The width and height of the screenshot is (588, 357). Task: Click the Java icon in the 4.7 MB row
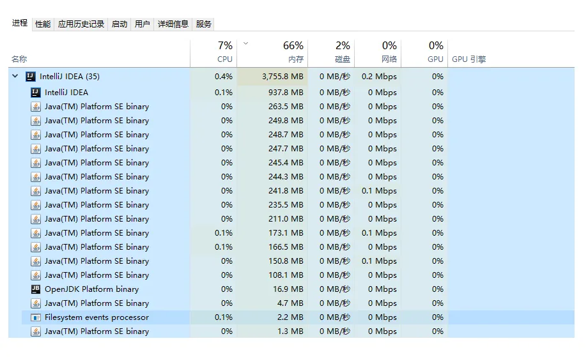tap(36, 303)
